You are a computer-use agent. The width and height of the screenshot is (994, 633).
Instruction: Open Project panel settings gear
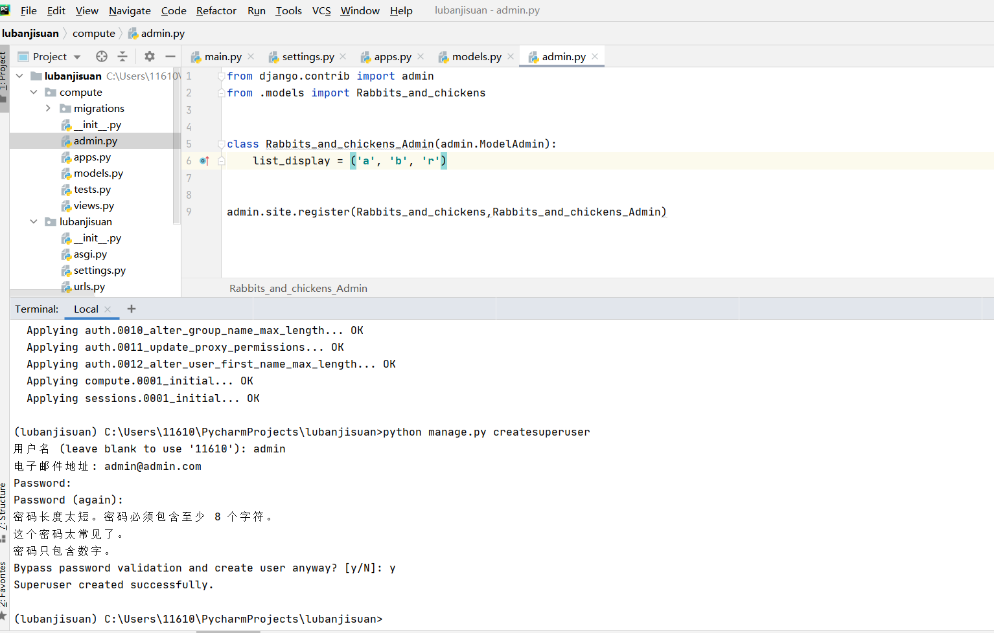click(x=150, y=56)
